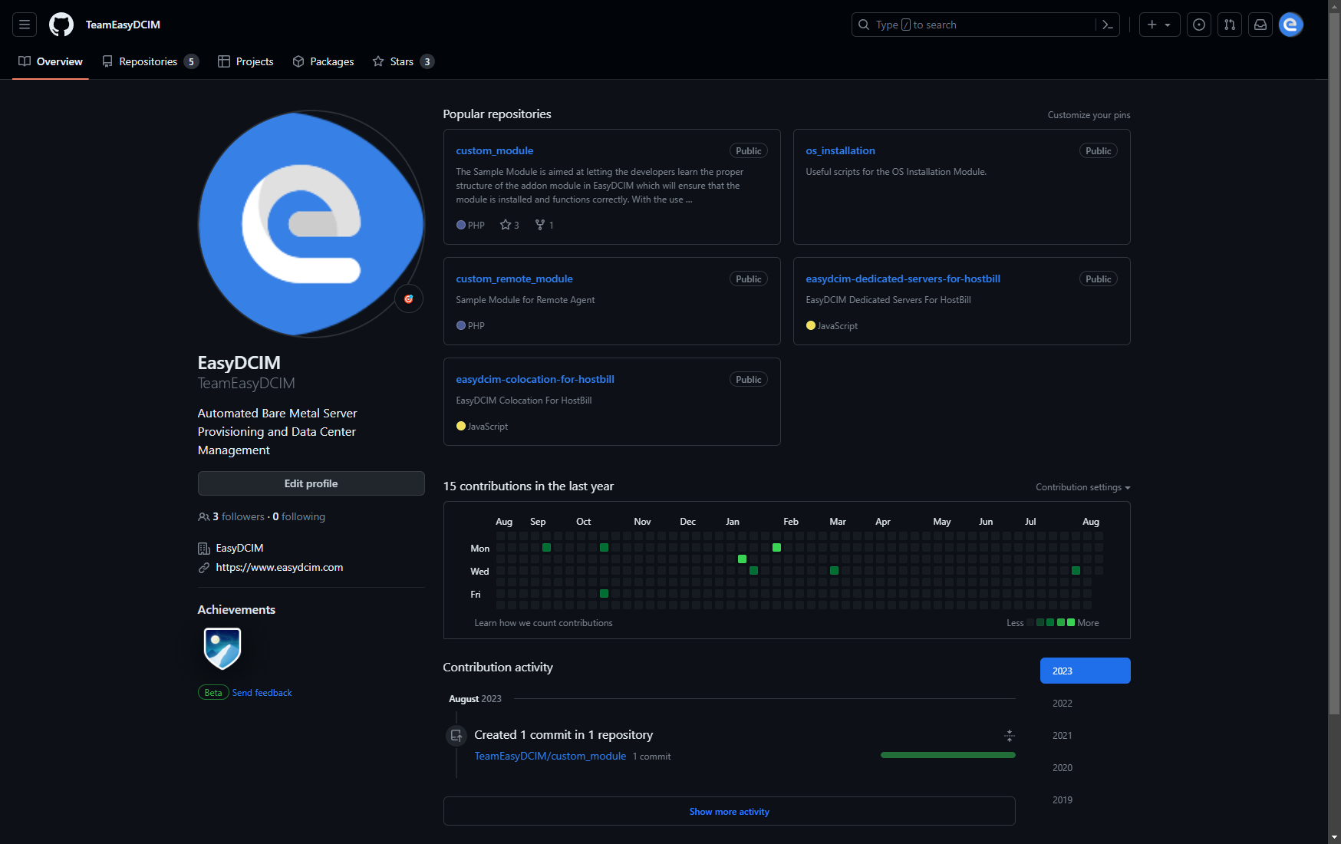
Task: Switch to the Projects tab
Action: (x=245, y=61)
